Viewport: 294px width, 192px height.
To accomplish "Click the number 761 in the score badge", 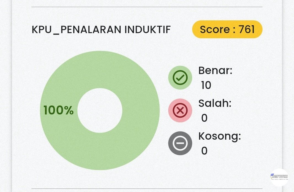I will coord(247,29).
